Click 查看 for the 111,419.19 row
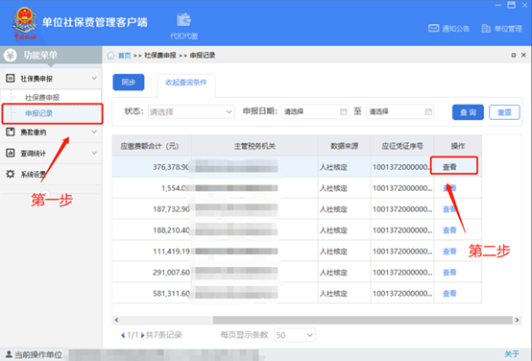This screenshot has height=361, width=532. point(449,252)
